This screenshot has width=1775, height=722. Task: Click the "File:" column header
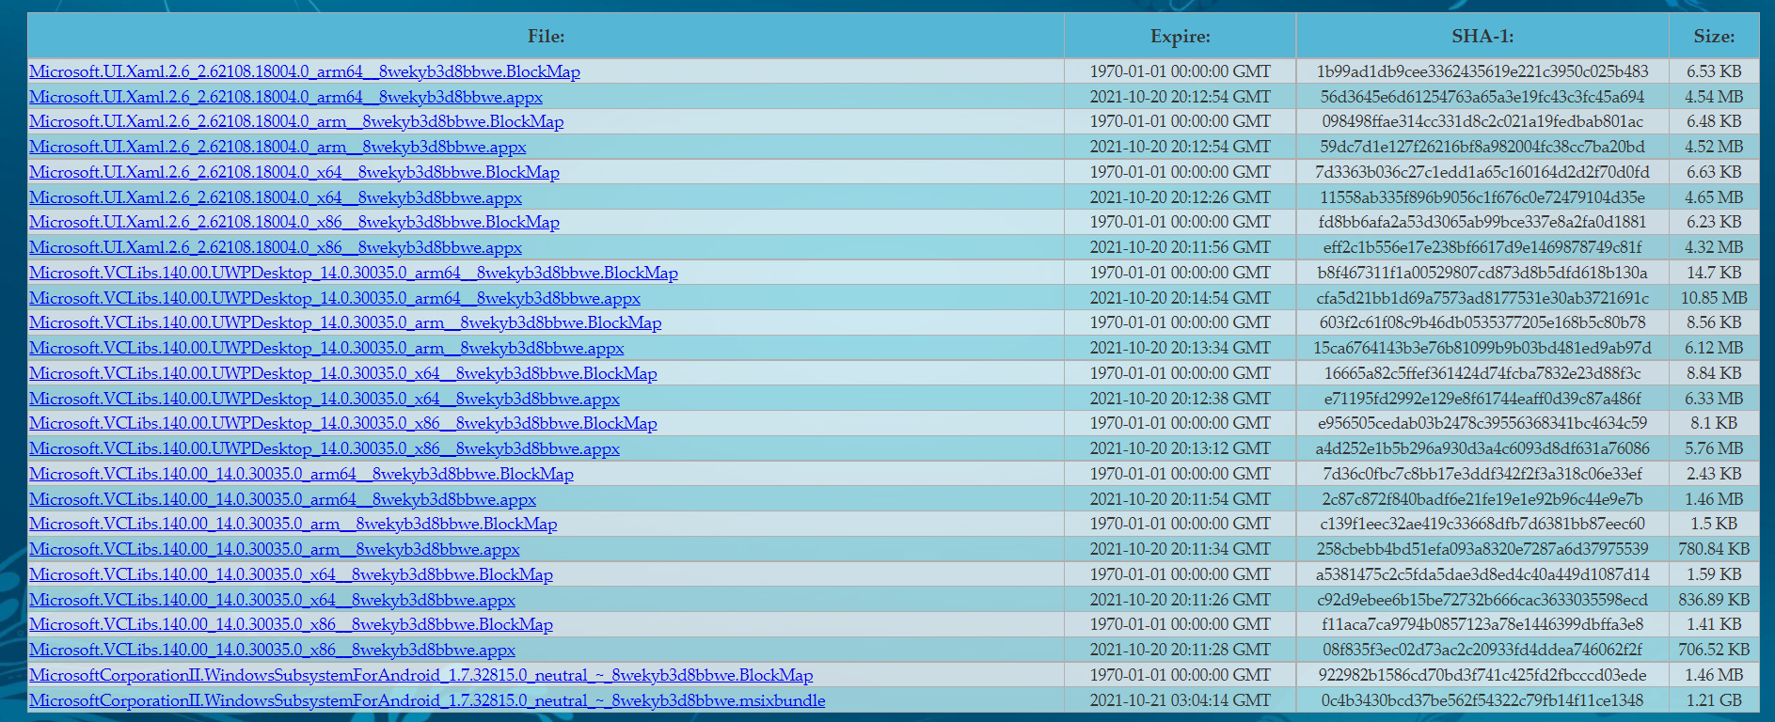click(547, 37)
